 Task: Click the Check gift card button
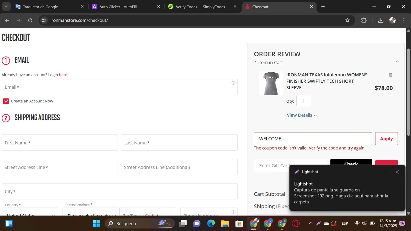coord(351,162)
